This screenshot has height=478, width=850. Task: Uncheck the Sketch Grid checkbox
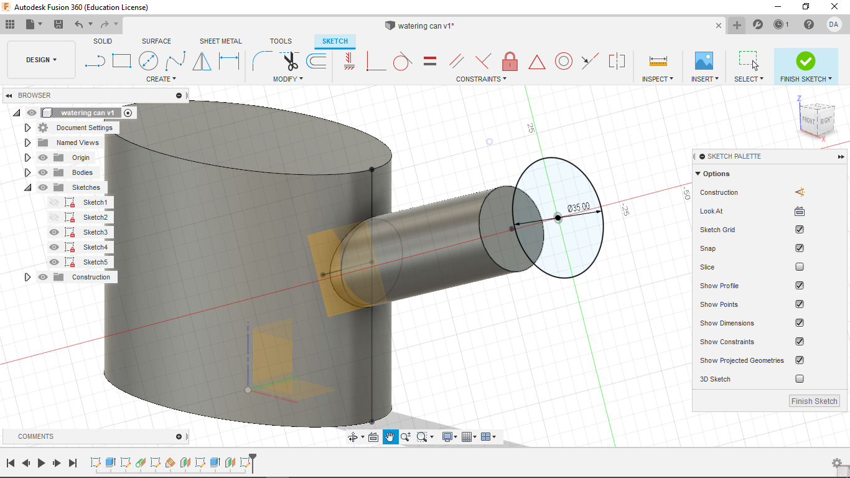(800, 230)
